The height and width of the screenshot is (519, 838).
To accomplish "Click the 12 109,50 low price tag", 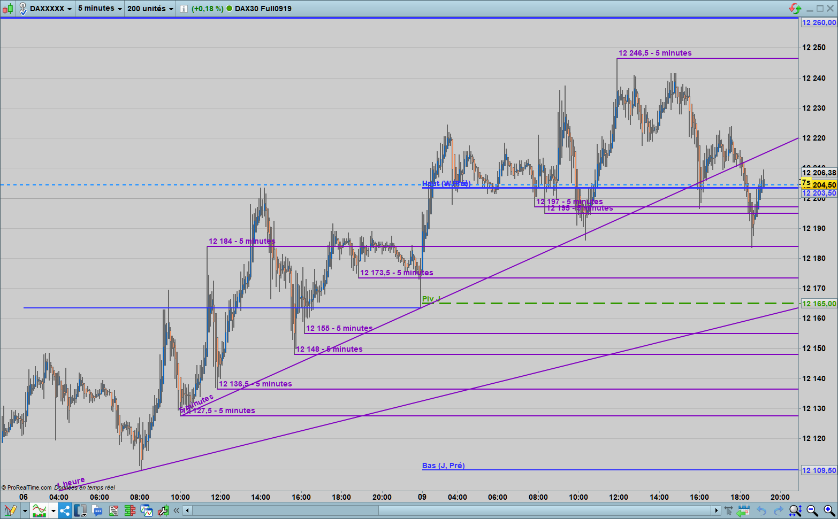I will click(819, 470).
